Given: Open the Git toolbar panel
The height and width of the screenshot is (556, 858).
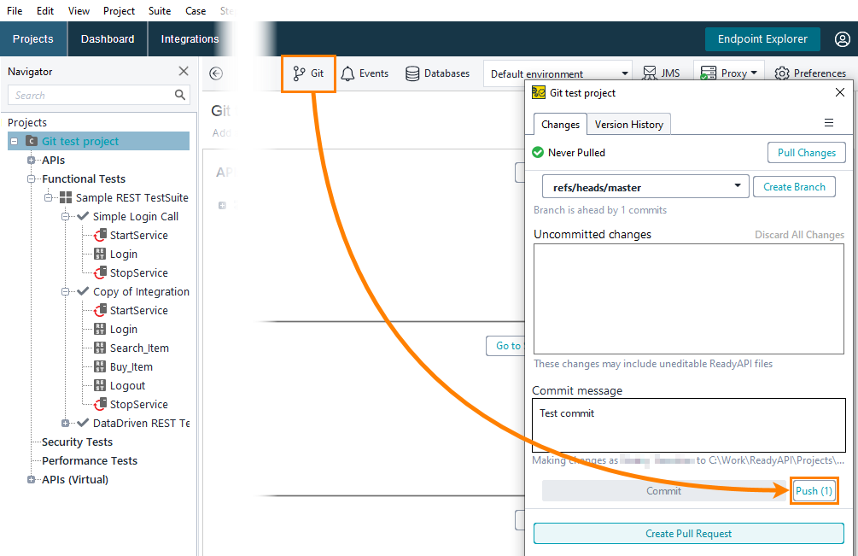Looking at the screenshot, I should (x=308, y=73).
